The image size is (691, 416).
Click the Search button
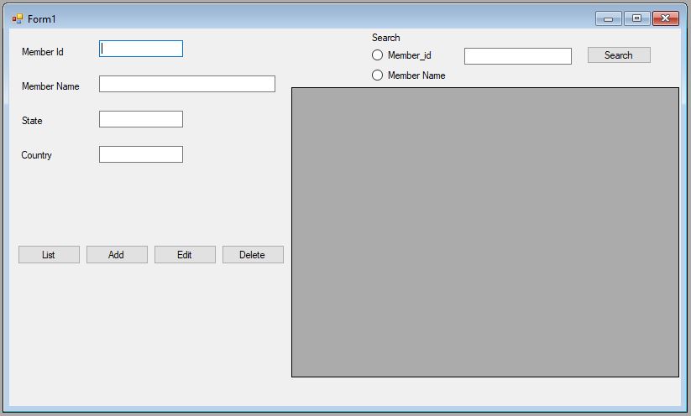(619, 55)
